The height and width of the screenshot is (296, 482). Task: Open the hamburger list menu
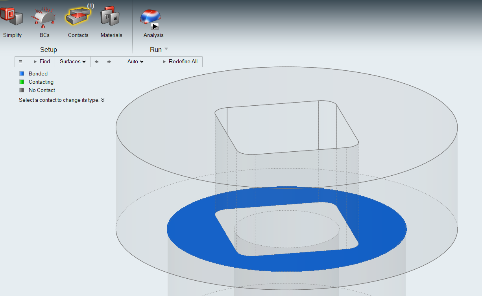pyautogui.click(x=21, y=62)
